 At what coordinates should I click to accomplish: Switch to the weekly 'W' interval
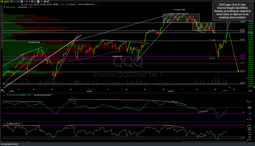27,2
